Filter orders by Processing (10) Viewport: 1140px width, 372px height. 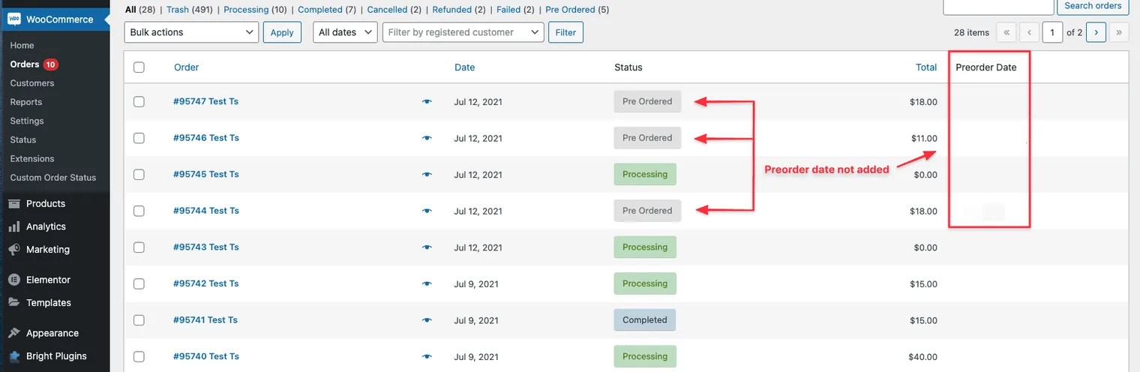(255, 10)
